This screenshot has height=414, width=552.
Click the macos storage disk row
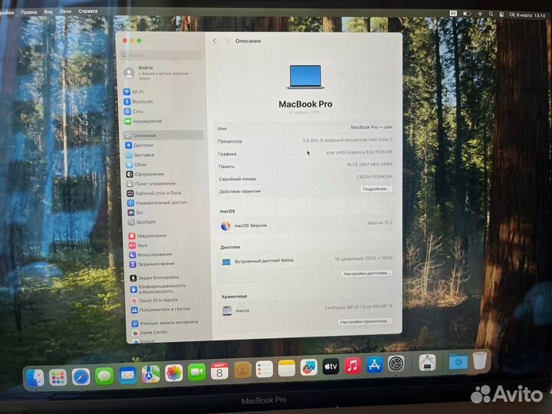(x=307, y=310)
